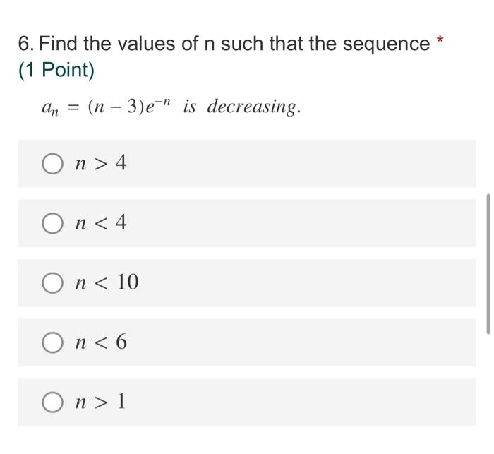
Task: Select the radio circle for n < 4
Action: pyautogui.click(x=52, y=223)
